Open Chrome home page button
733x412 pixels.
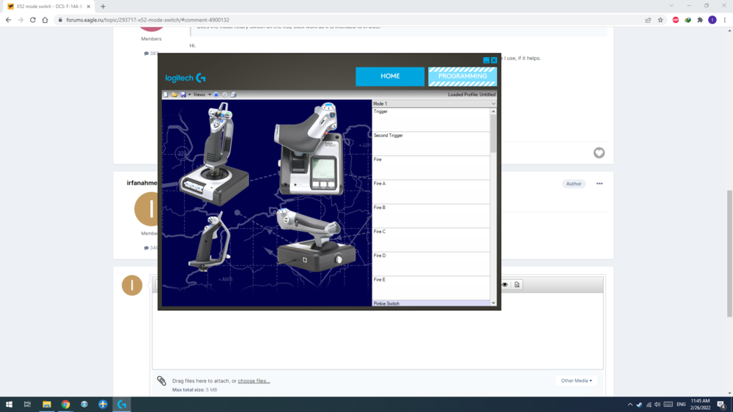[x=45, y=20]
